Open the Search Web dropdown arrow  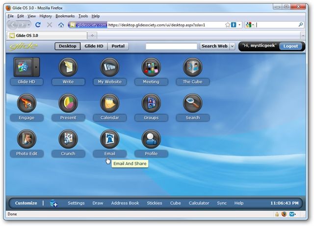click(232, 46)
